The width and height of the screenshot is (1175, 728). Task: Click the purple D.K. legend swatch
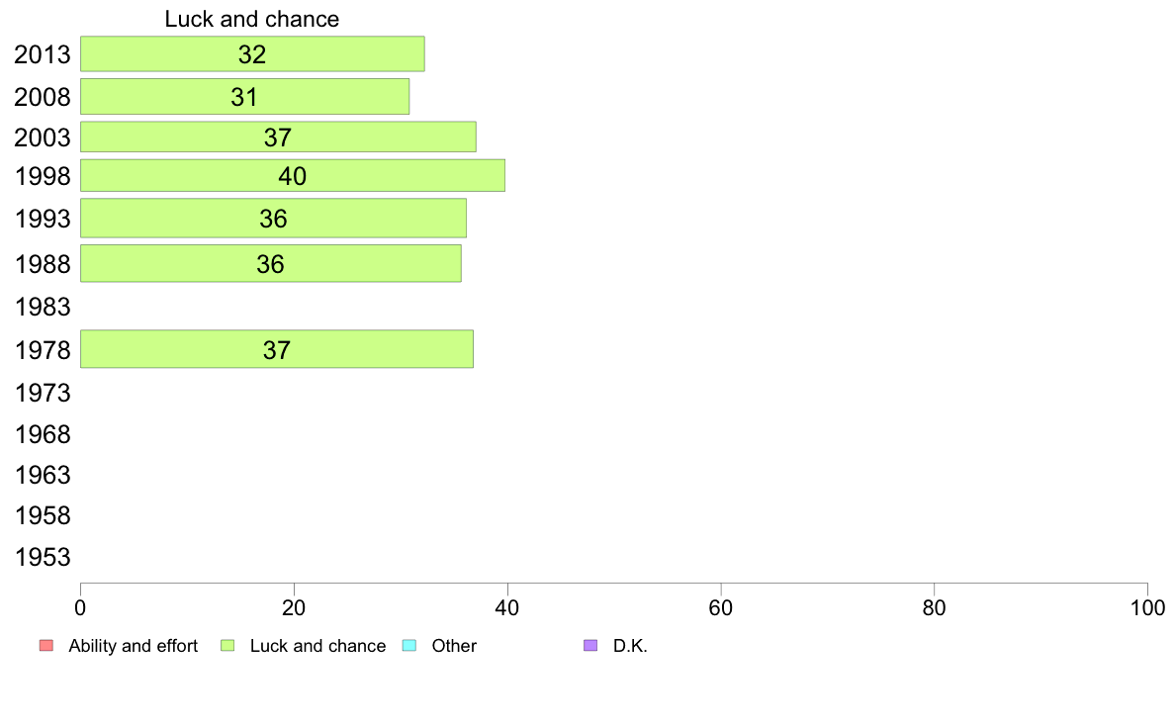tap(590, 646)
